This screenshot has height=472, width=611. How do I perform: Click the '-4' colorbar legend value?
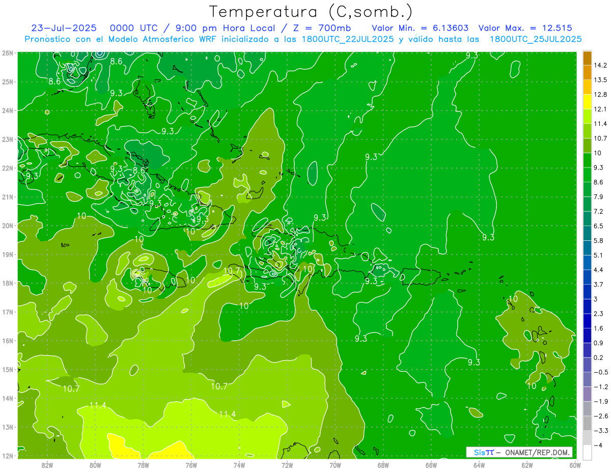pyautogui.click(x=598, y=445)
